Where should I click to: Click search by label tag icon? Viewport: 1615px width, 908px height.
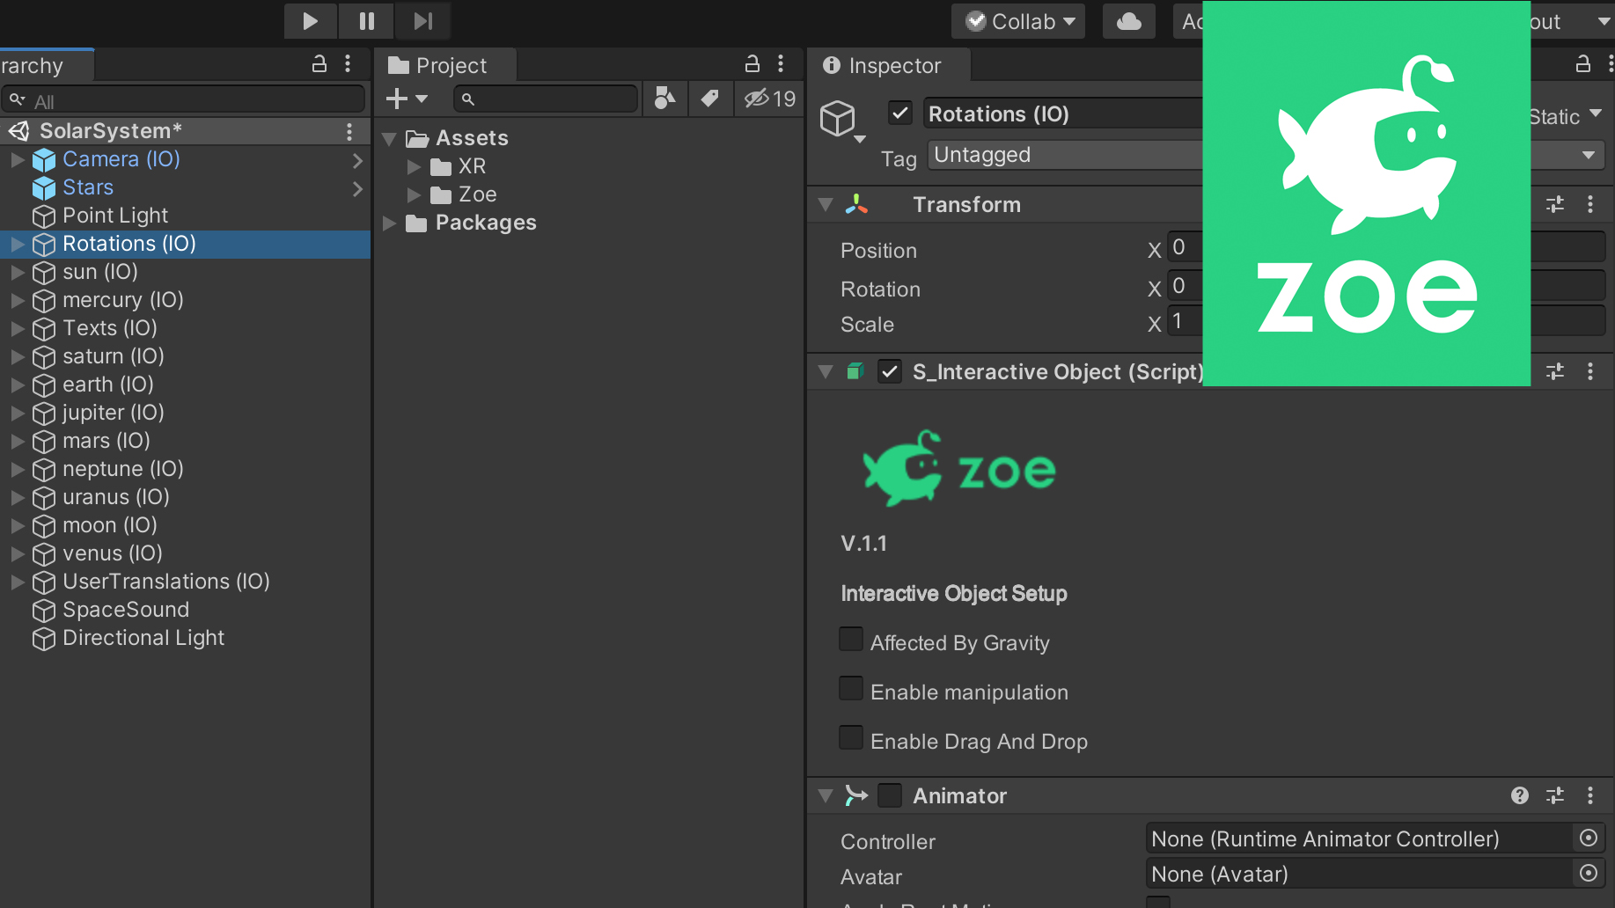tap(709, 99)
